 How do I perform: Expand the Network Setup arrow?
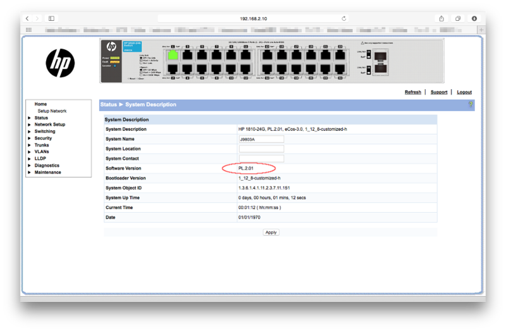click(29, 124)
